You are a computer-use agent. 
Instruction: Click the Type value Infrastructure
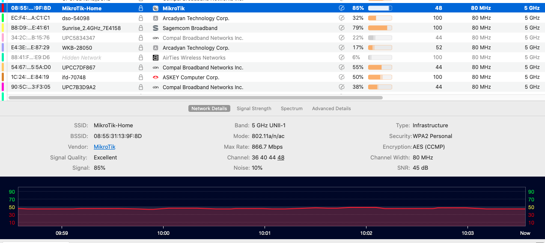click(430, 126)
